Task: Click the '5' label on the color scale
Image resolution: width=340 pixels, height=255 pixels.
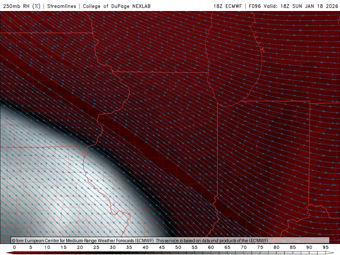Action: pos(31,247)
